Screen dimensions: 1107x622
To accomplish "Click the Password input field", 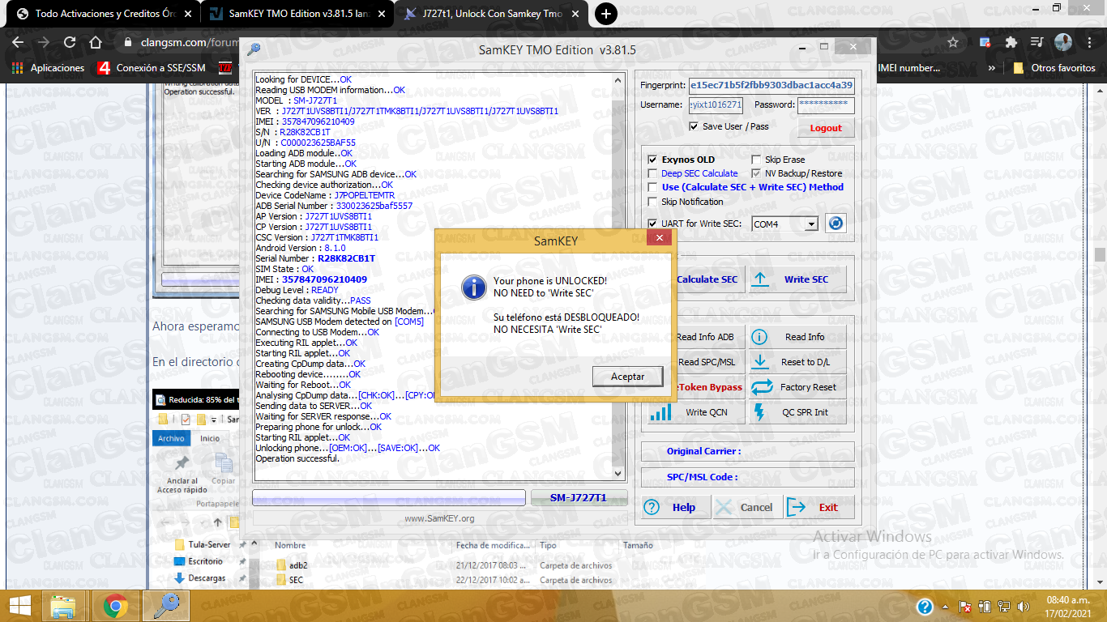I will pos(826,105).
